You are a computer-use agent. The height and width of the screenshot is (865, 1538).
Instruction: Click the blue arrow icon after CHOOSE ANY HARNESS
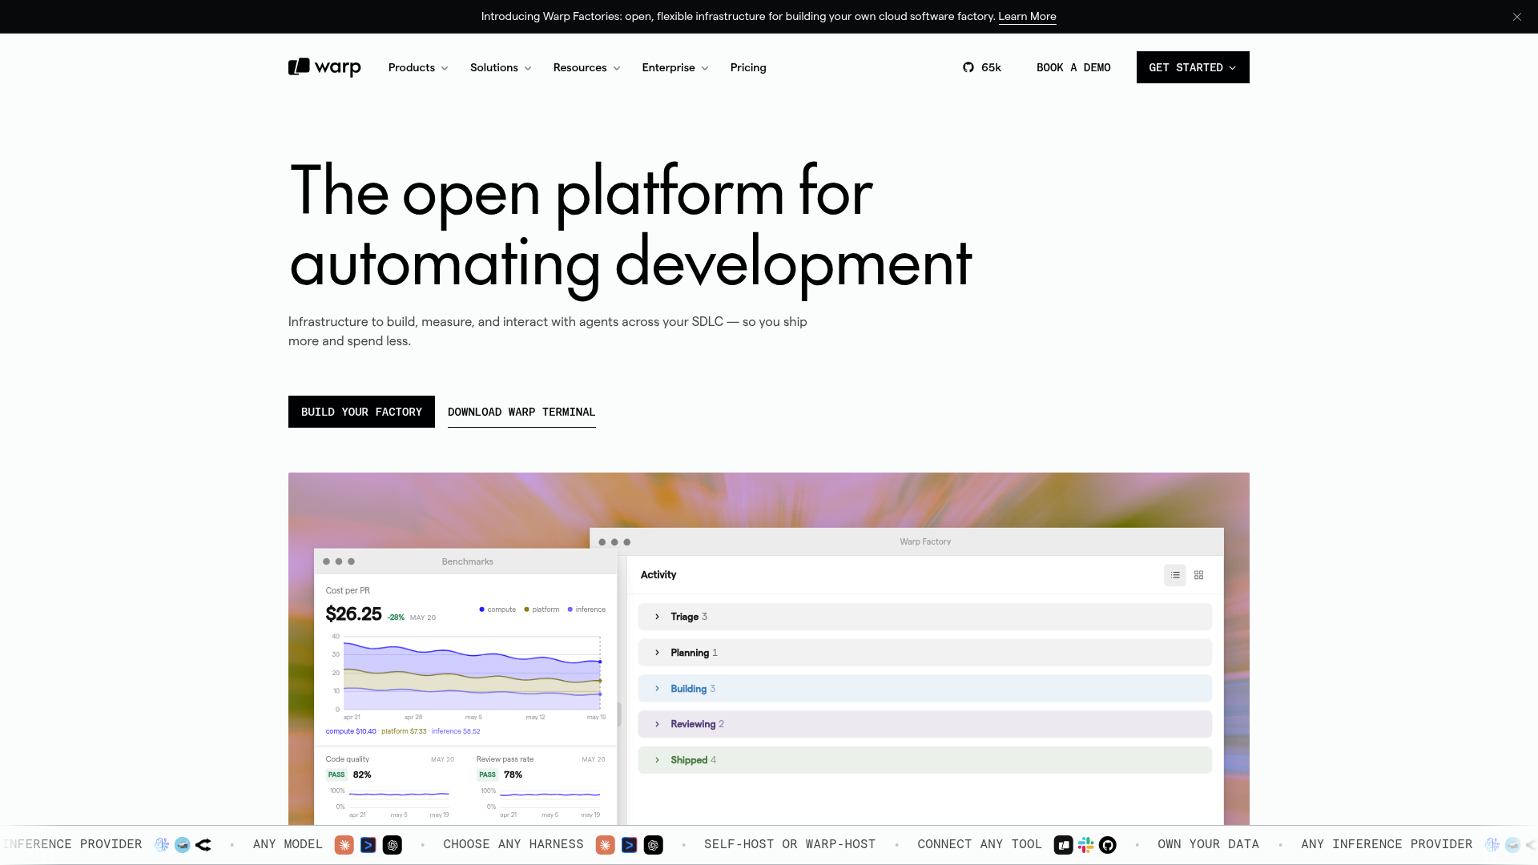[x=630, y=845]
